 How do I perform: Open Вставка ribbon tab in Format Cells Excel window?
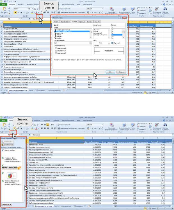pos(21,4)
